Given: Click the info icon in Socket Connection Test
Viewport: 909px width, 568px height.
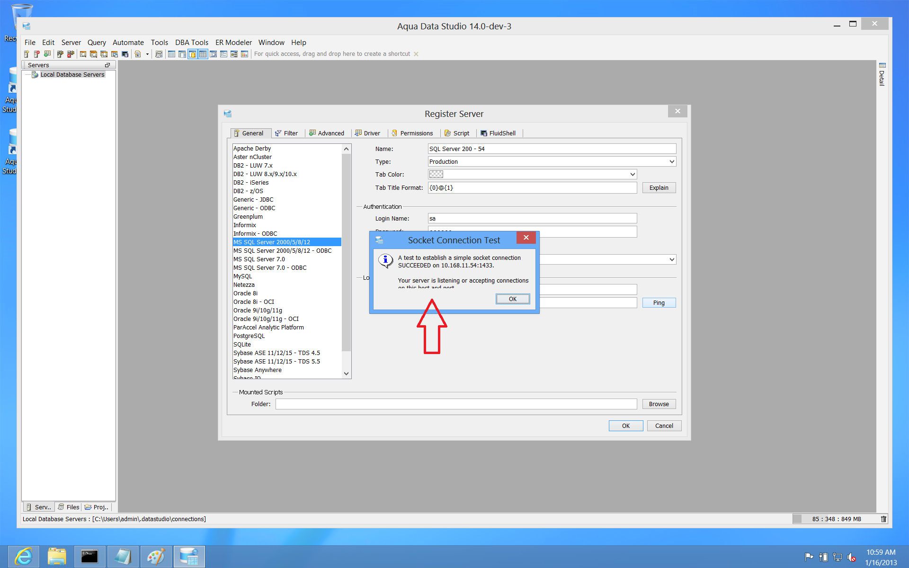Looking at the screenshot, I should (x=385, y=260).
